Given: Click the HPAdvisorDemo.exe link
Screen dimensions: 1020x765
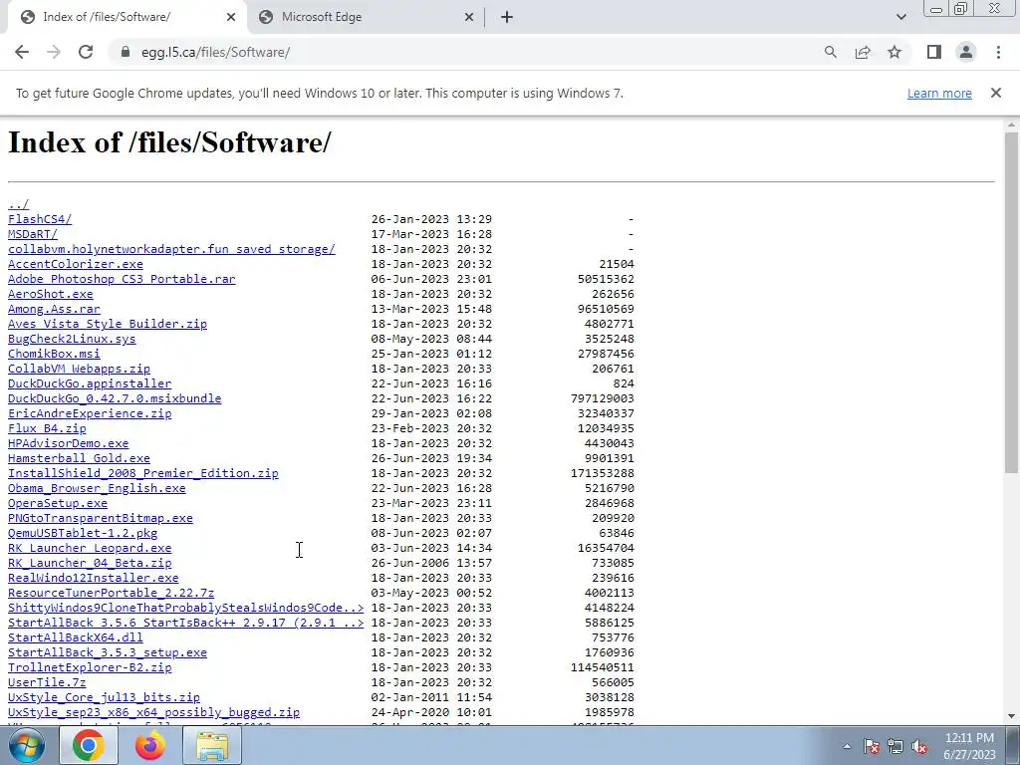Looking at the screenshot, I should tap(69, 443).
